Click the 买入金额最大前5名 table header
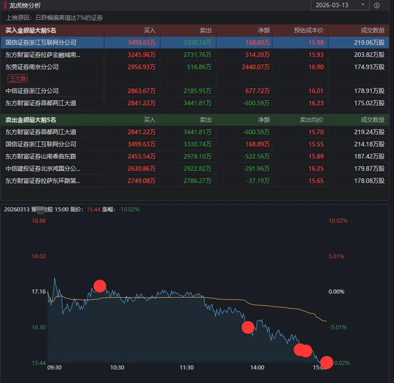This screenshot has width=394, height=383. pos(31,30)
